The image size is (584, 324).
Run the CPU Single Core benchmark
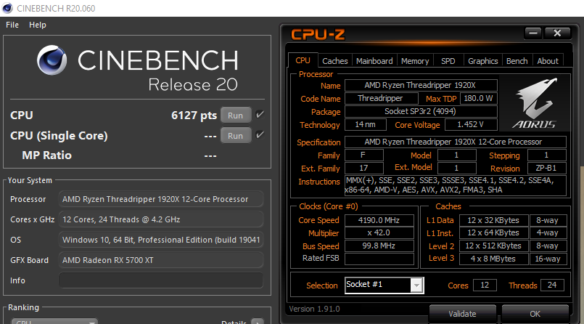pyautogui.click(x=235, y=136)
